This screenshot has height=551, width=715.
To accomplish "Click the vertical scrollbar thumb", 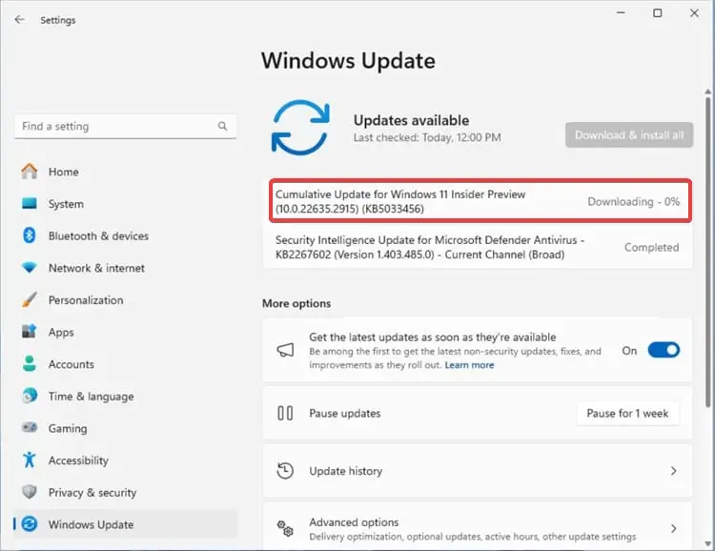I will 707,252.
